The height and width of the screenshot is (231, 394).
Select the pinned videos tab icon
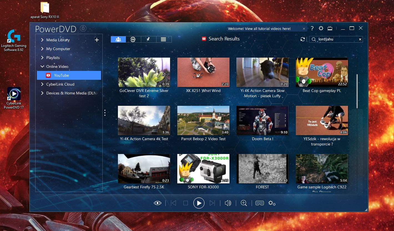tap(148, 39)
